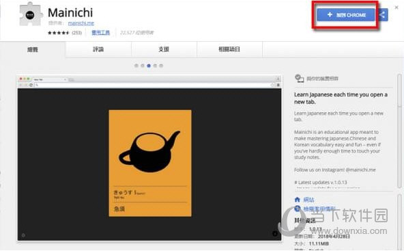Close the extension detail dialog
The width and height of the screenshot is (404, 251).
396,8
